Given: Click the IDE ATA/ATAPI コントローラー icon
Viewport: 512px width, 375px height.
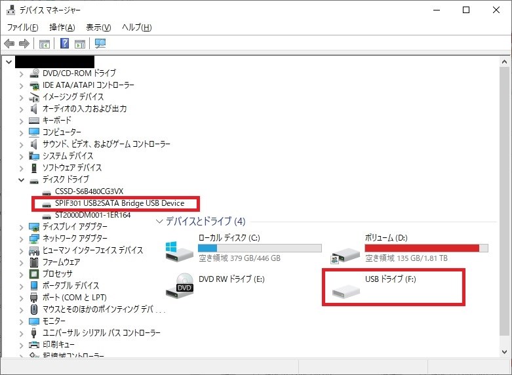Looking at the screenshot, I should pos(34,85).
